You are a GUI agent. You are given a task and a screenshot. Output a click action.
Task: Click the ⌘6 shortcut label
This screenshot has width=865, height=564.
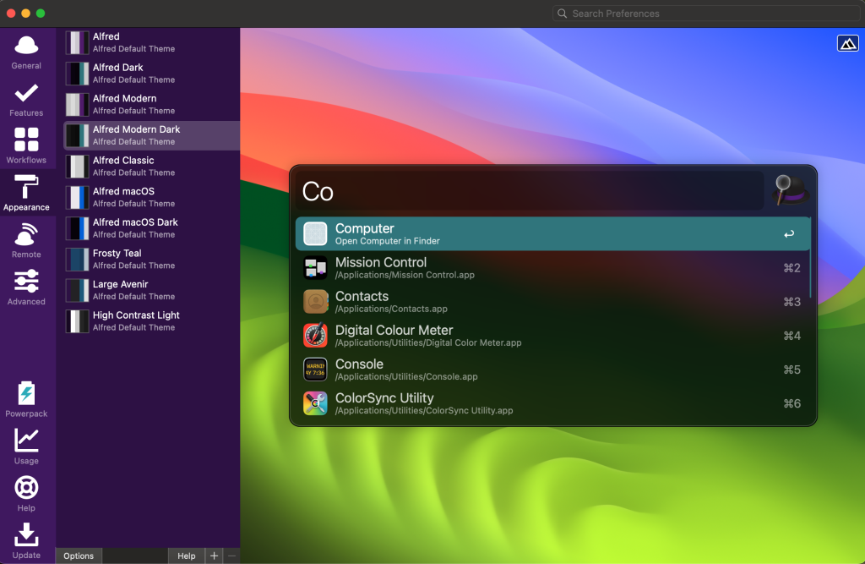click(792, 403)
